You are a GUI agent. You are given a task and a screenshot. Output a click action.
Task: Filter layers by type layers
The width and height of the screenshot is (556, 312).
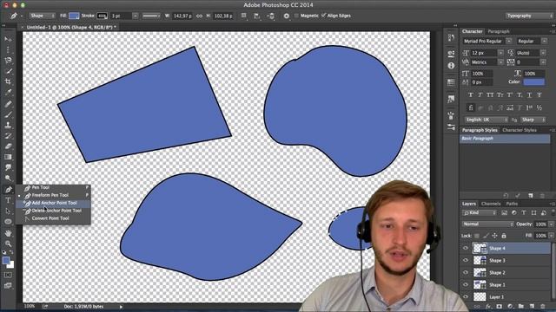[x=524, y=212]
